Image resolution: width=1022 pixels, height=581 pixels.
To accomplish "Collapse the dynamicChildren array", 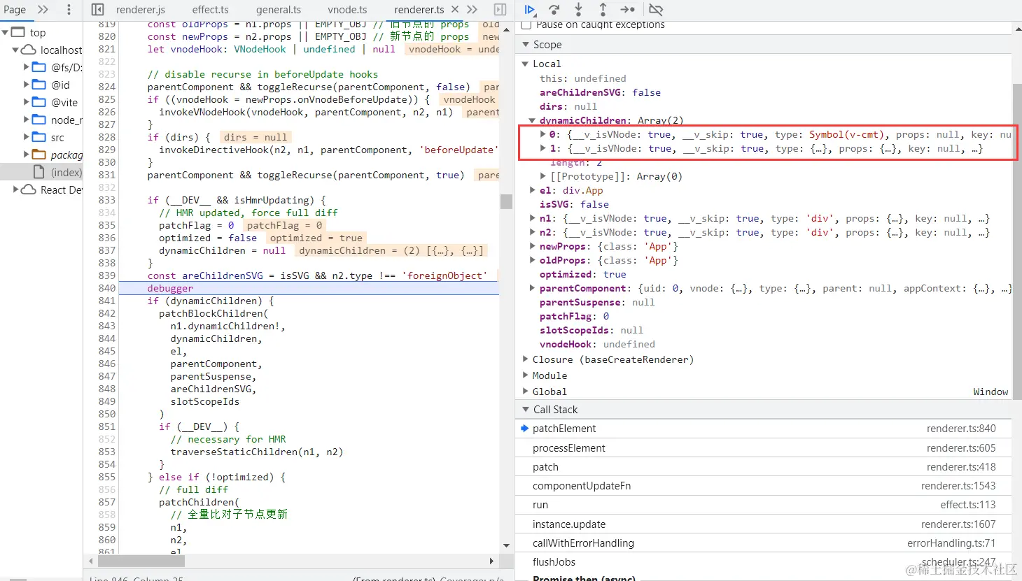I will (x=533, y=120).
